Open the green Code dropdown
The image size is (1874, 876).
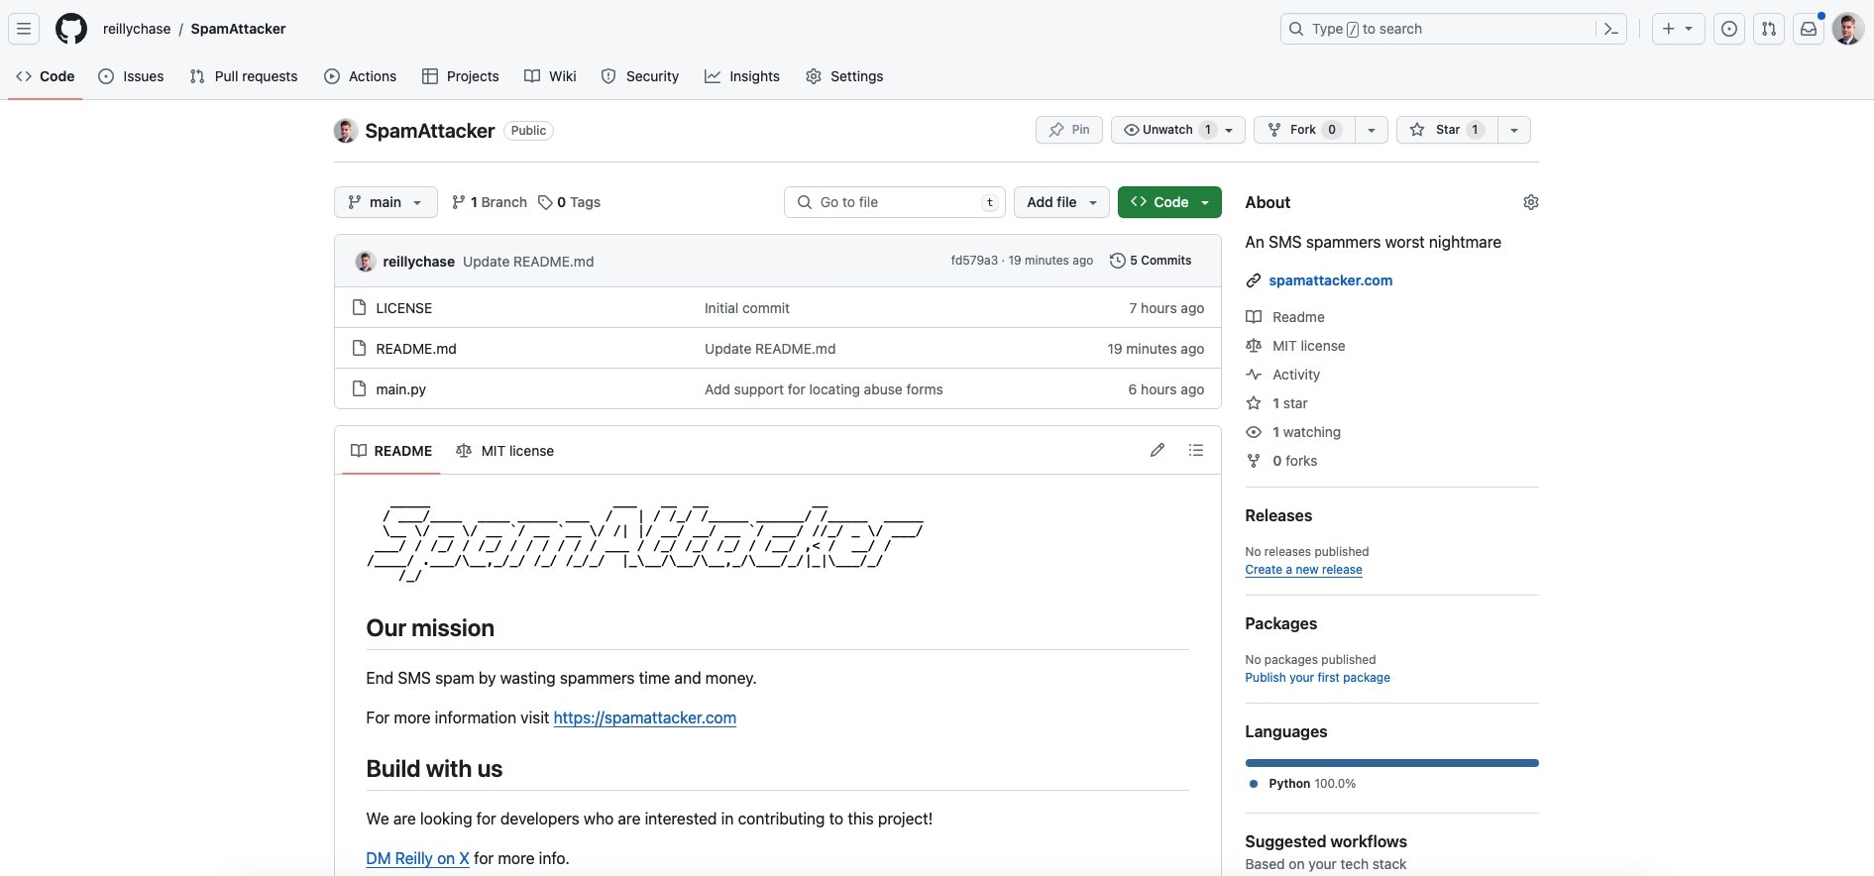click(x=1169, y=202)
